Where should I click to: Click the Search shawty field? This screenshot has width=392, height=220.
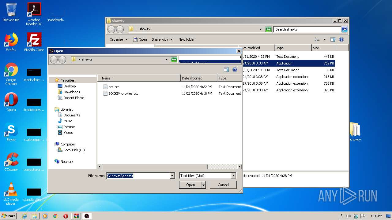pos(307,29)
